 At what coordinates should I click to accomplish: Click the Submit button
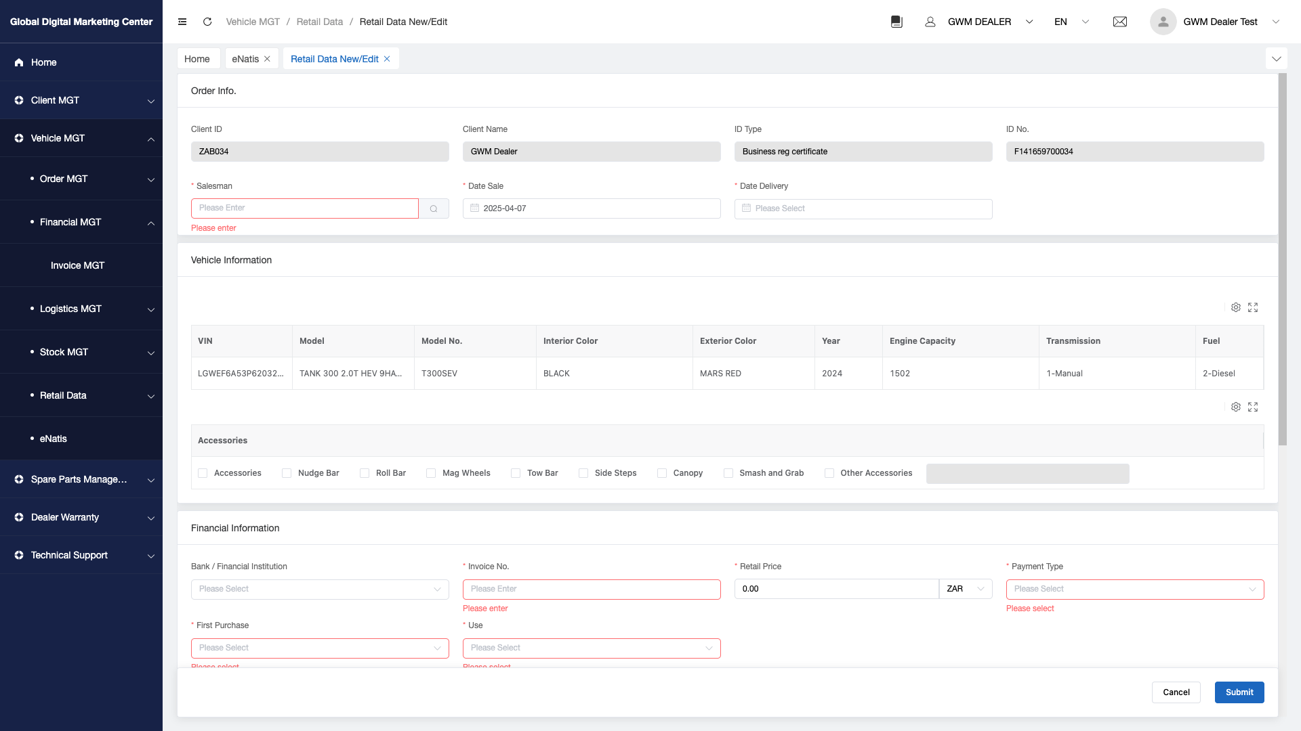coord(1239,692)
